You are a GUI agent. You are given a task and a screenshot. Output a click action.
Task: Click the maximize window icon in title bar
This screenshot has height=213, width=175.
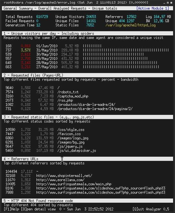(x=168, y=3)
